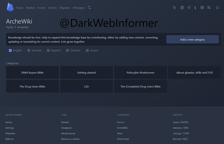This screenshot has height=144, width=224.
Task: Click the power logout icon
Action: pos(218,8)
